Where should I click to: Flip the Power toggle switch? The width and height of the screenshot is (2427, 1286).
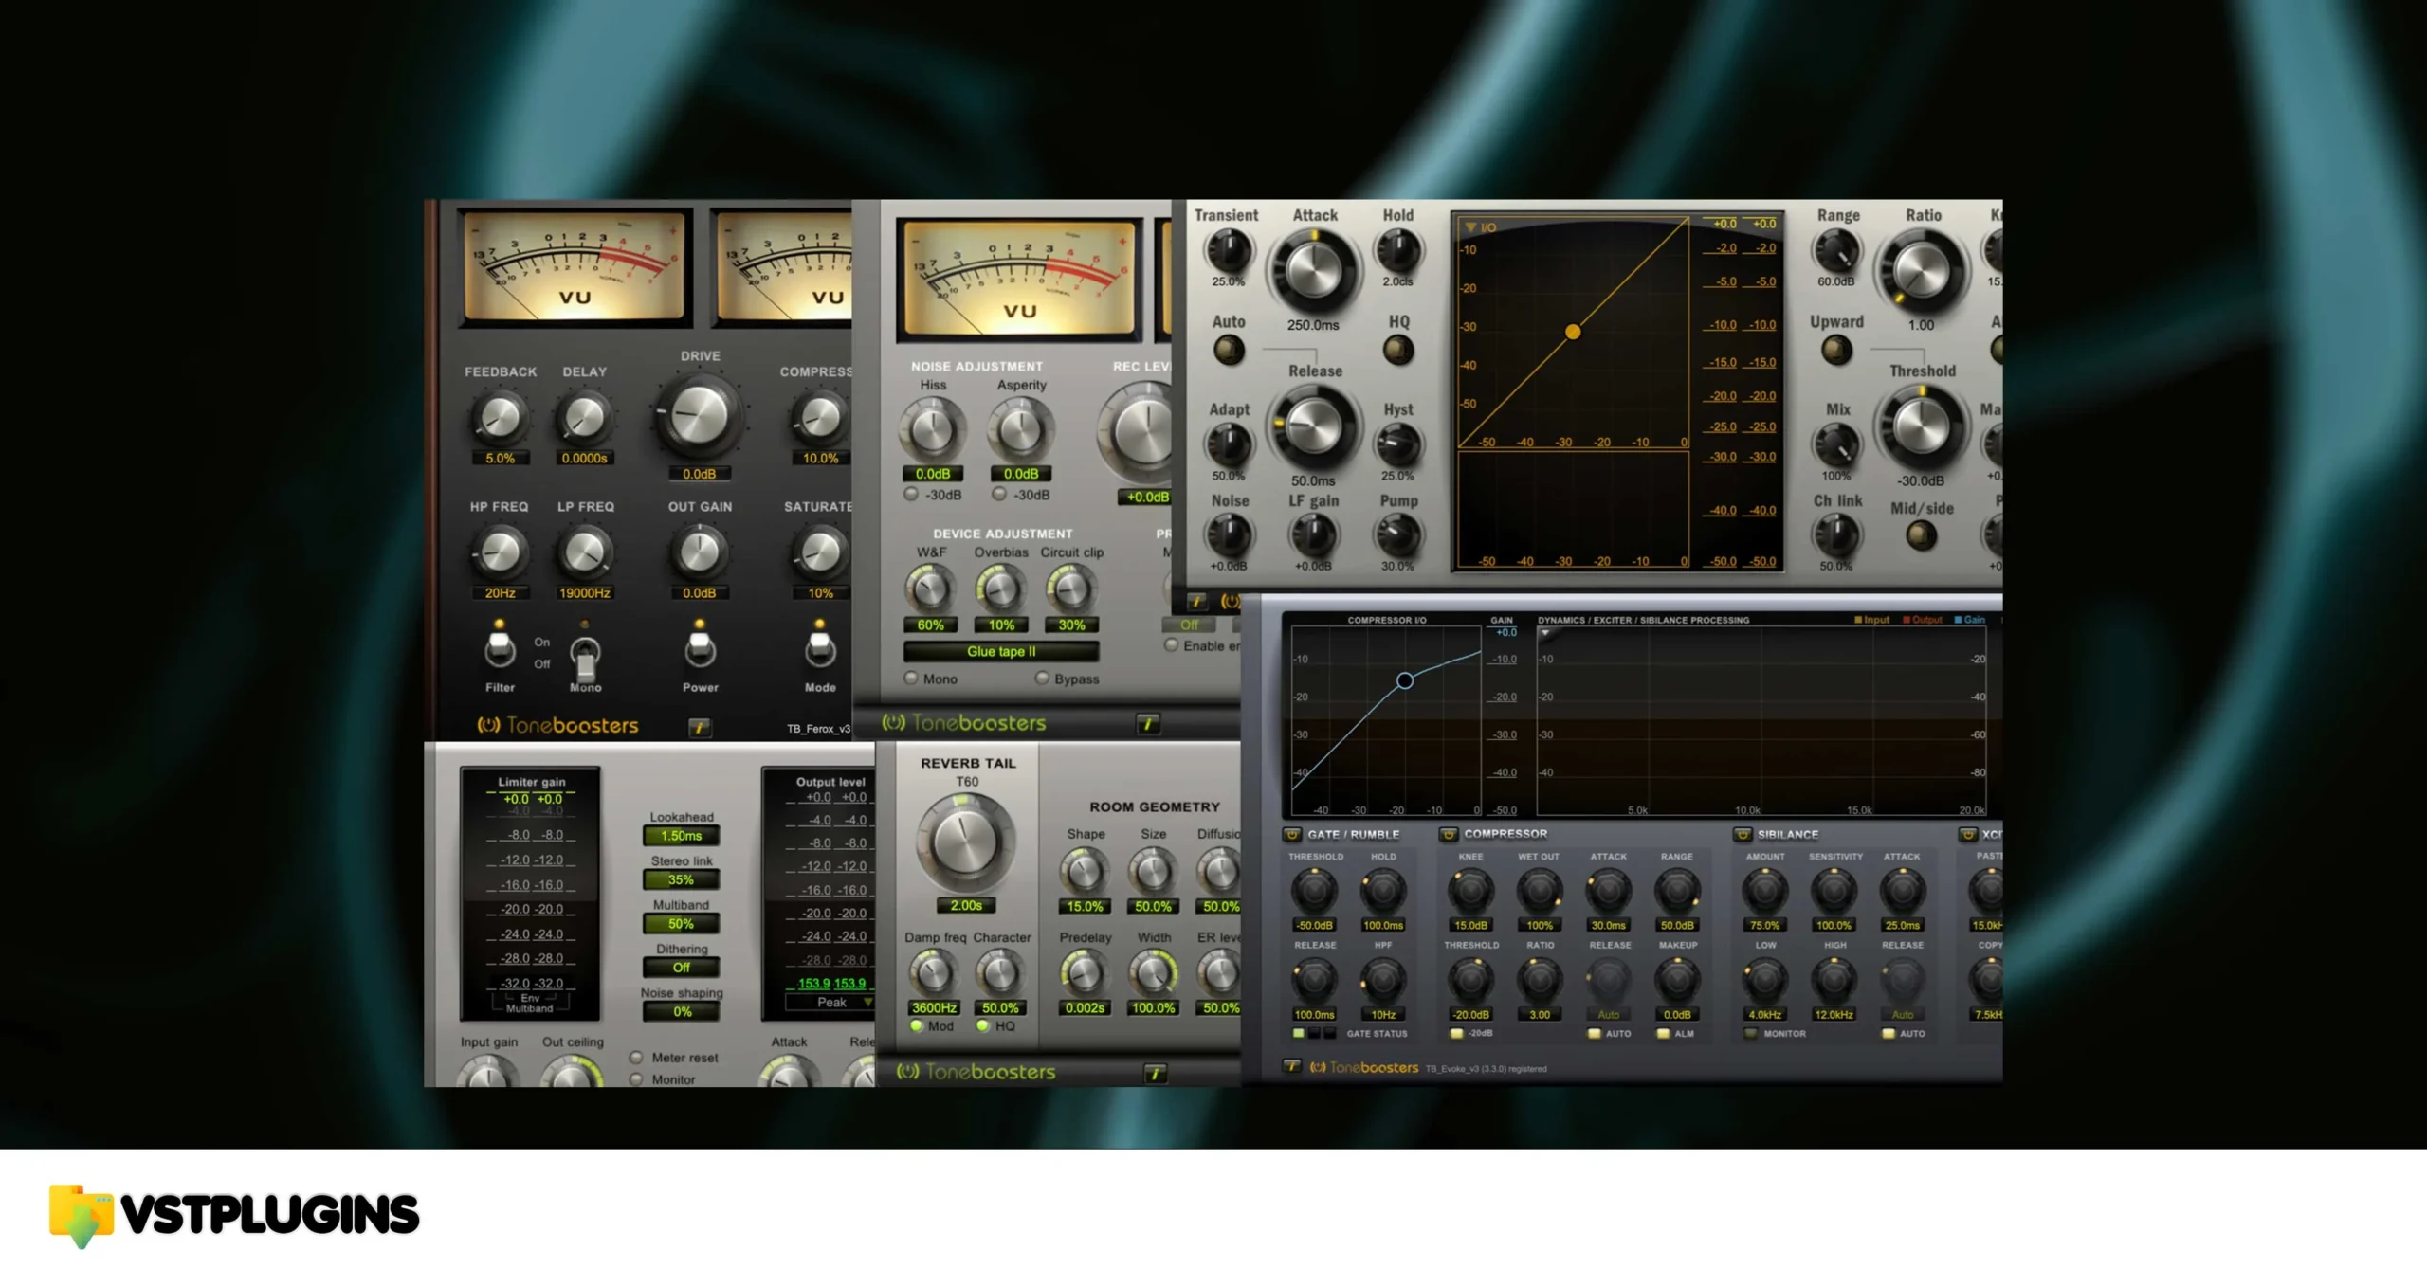click(700, 648)
